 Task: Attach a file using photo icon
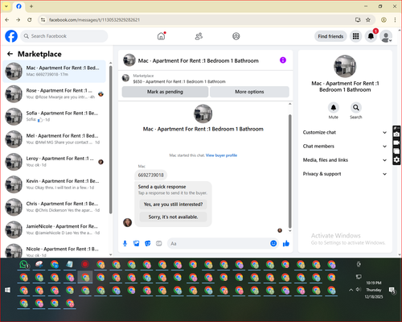tap(137, 243)
